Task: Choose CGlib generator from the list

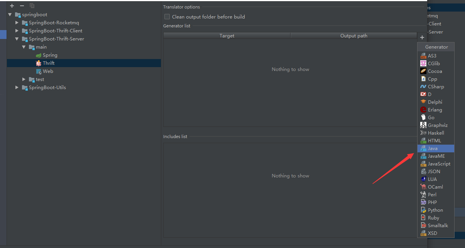Action: point(436,63)
